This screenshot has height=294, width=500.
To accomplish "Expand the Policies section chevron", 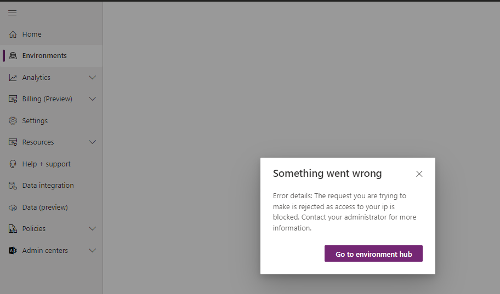I will 92,228.
